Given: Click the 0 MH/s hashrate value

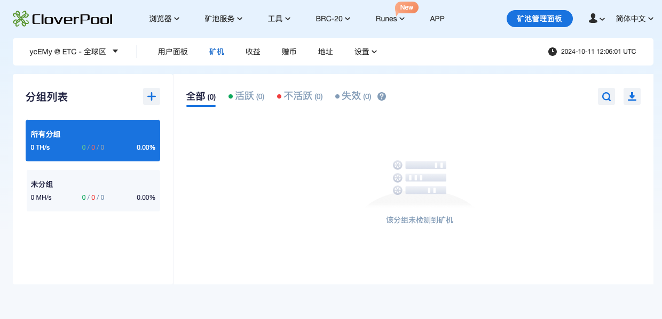Looking at the screenshot, I should 41,198.
